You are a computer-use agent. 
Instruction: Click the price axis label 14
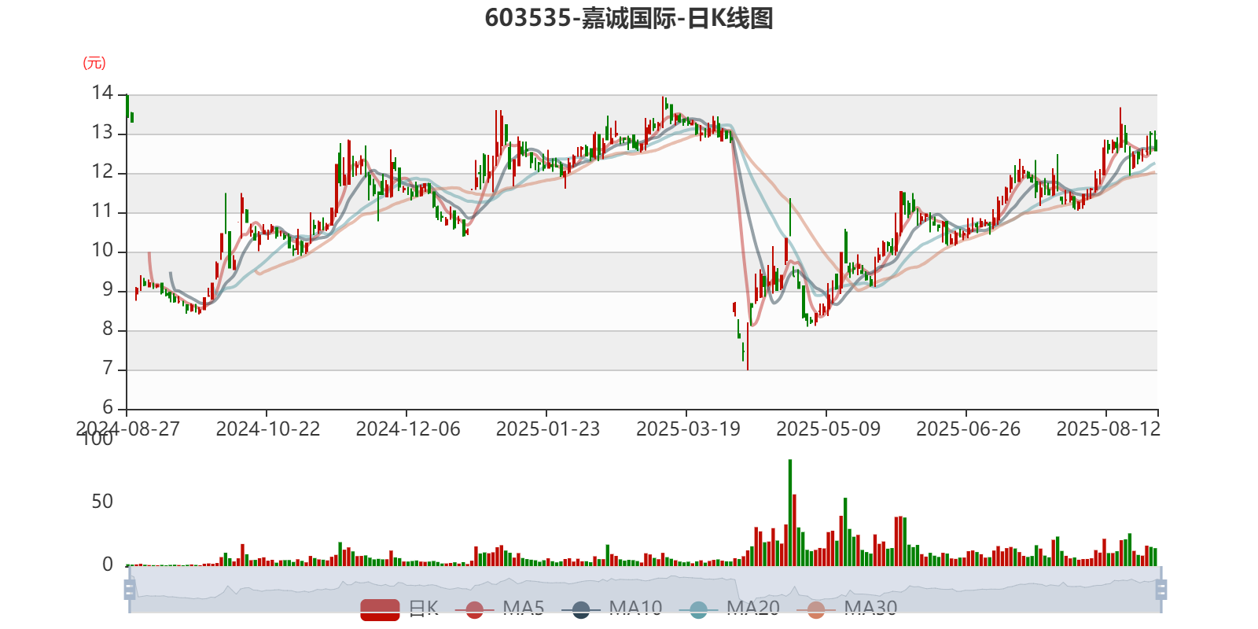[102, 93]
